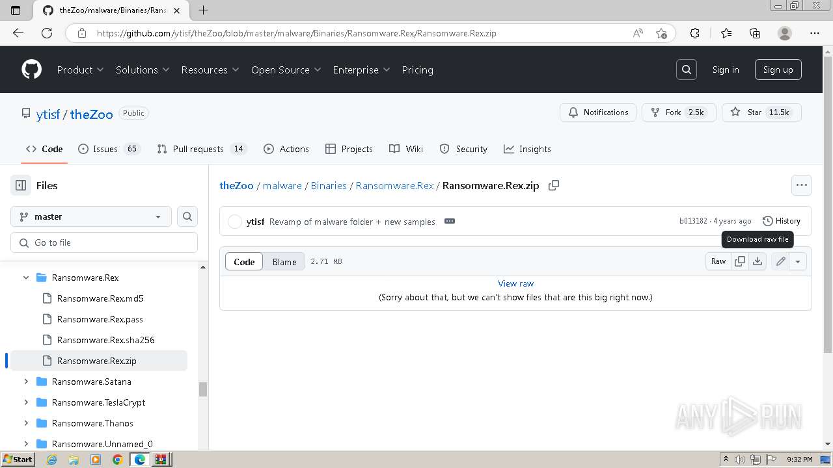Switch to Code tab of repository
The width and height of the screenshot is (833, 468).
click(44, 149)
